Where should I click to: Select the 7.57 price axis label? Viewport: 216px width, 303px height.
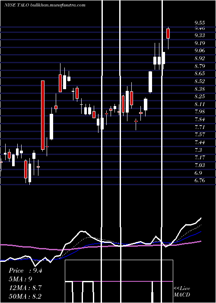200,135
